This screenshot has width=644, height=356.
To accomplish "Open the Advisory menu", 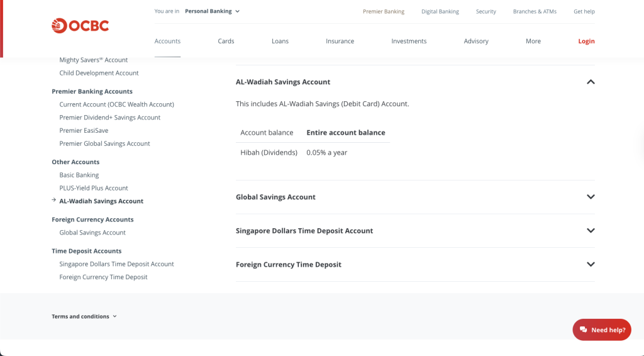I will click(476, 41).
